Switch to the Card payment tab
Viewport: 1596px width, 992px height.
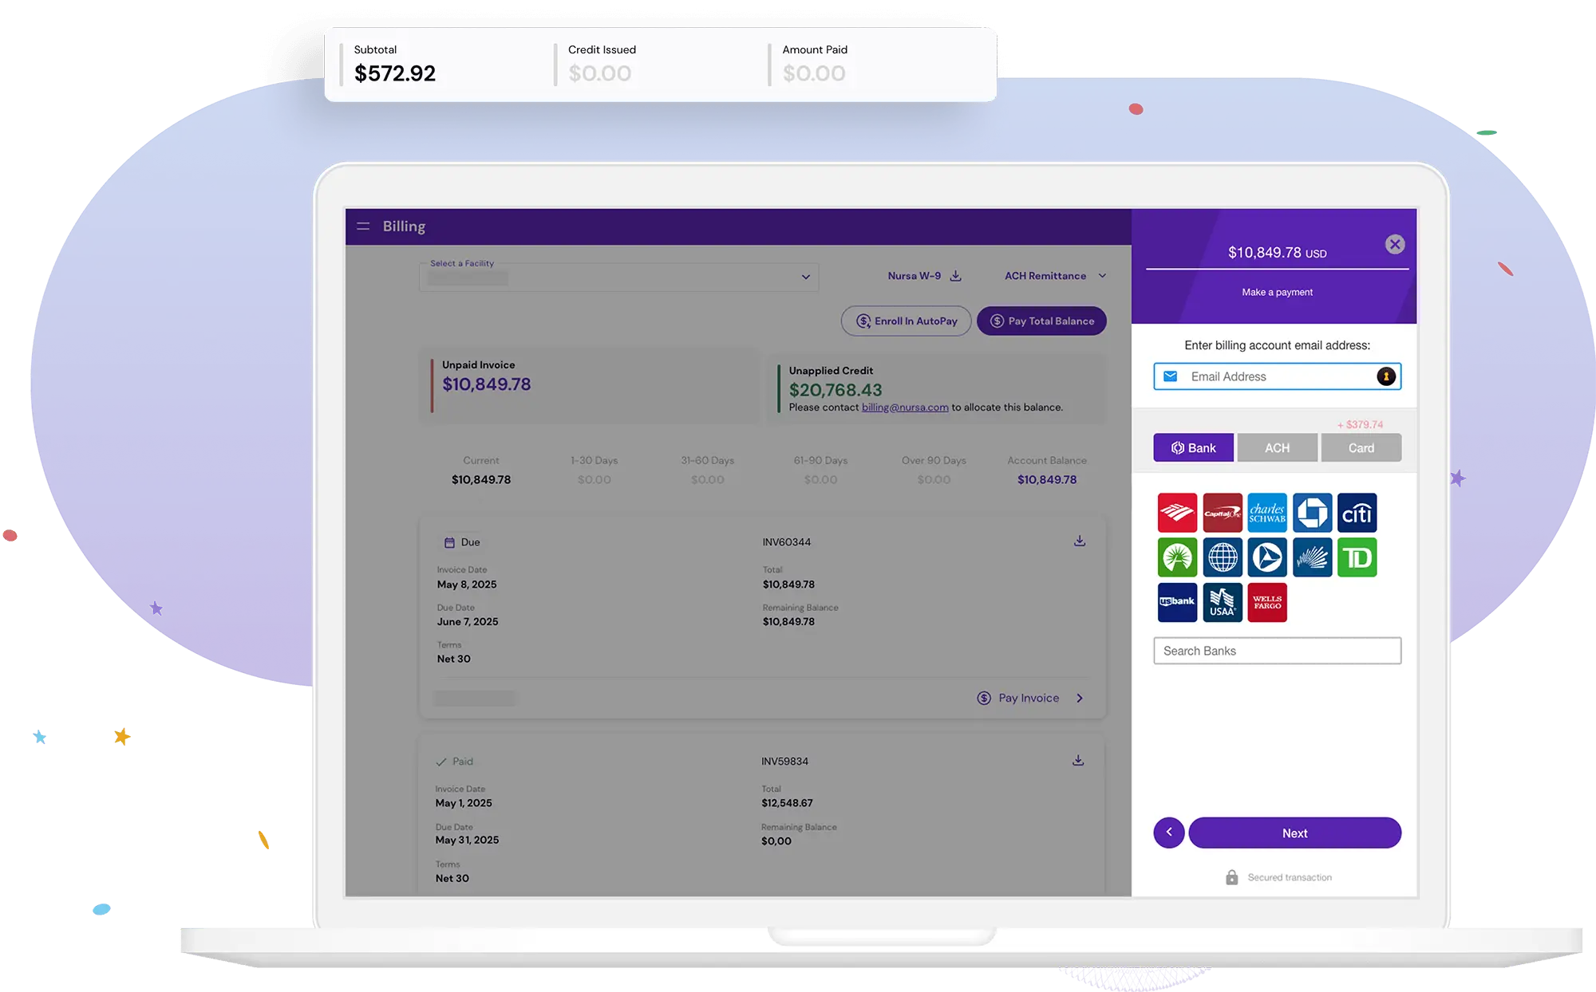pyautogui.click(x=1361, y=448)
